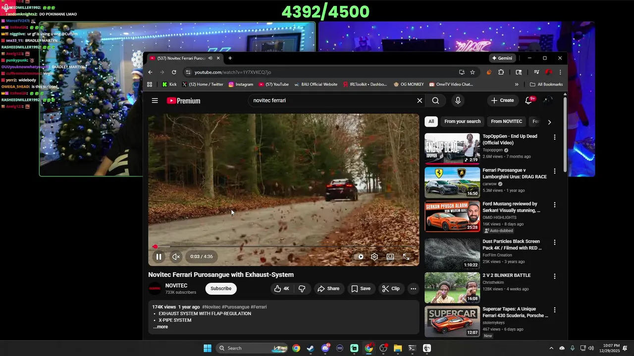
Task: Open Gemini in Chrome title bar
Action: click(x=502, y=58)
